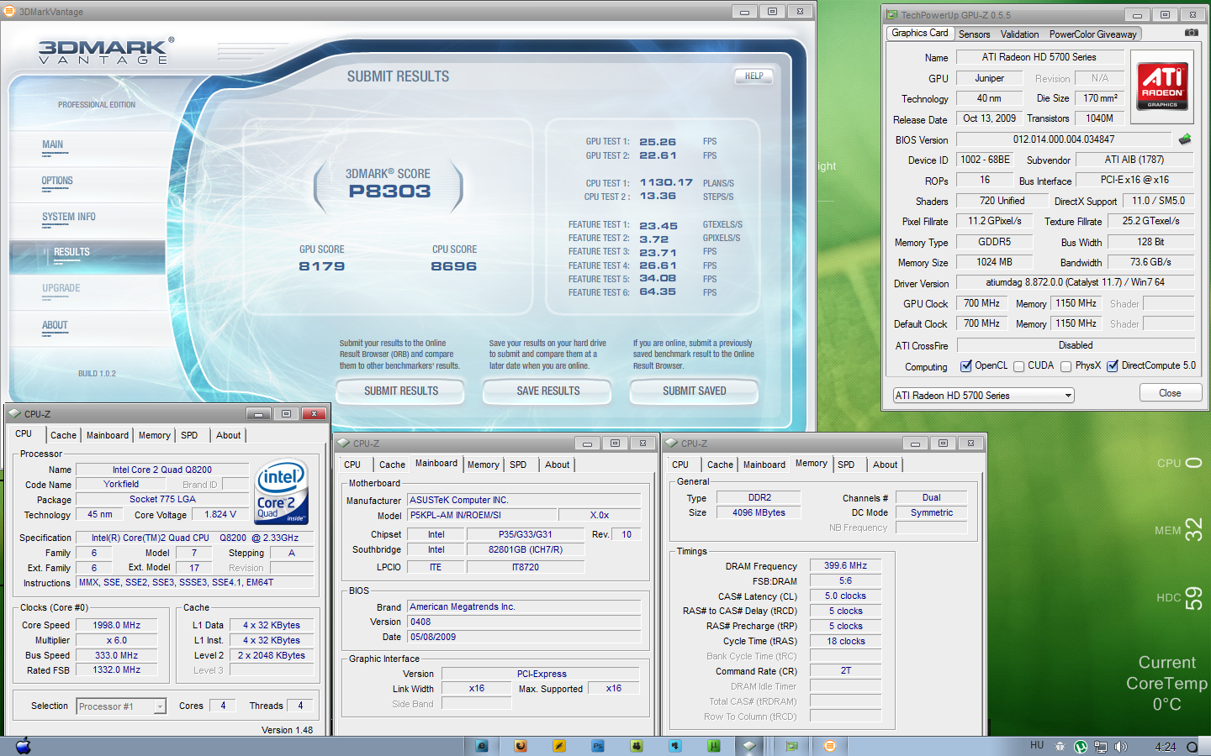Click the volume speaker tray icon

coord(1120,747)
